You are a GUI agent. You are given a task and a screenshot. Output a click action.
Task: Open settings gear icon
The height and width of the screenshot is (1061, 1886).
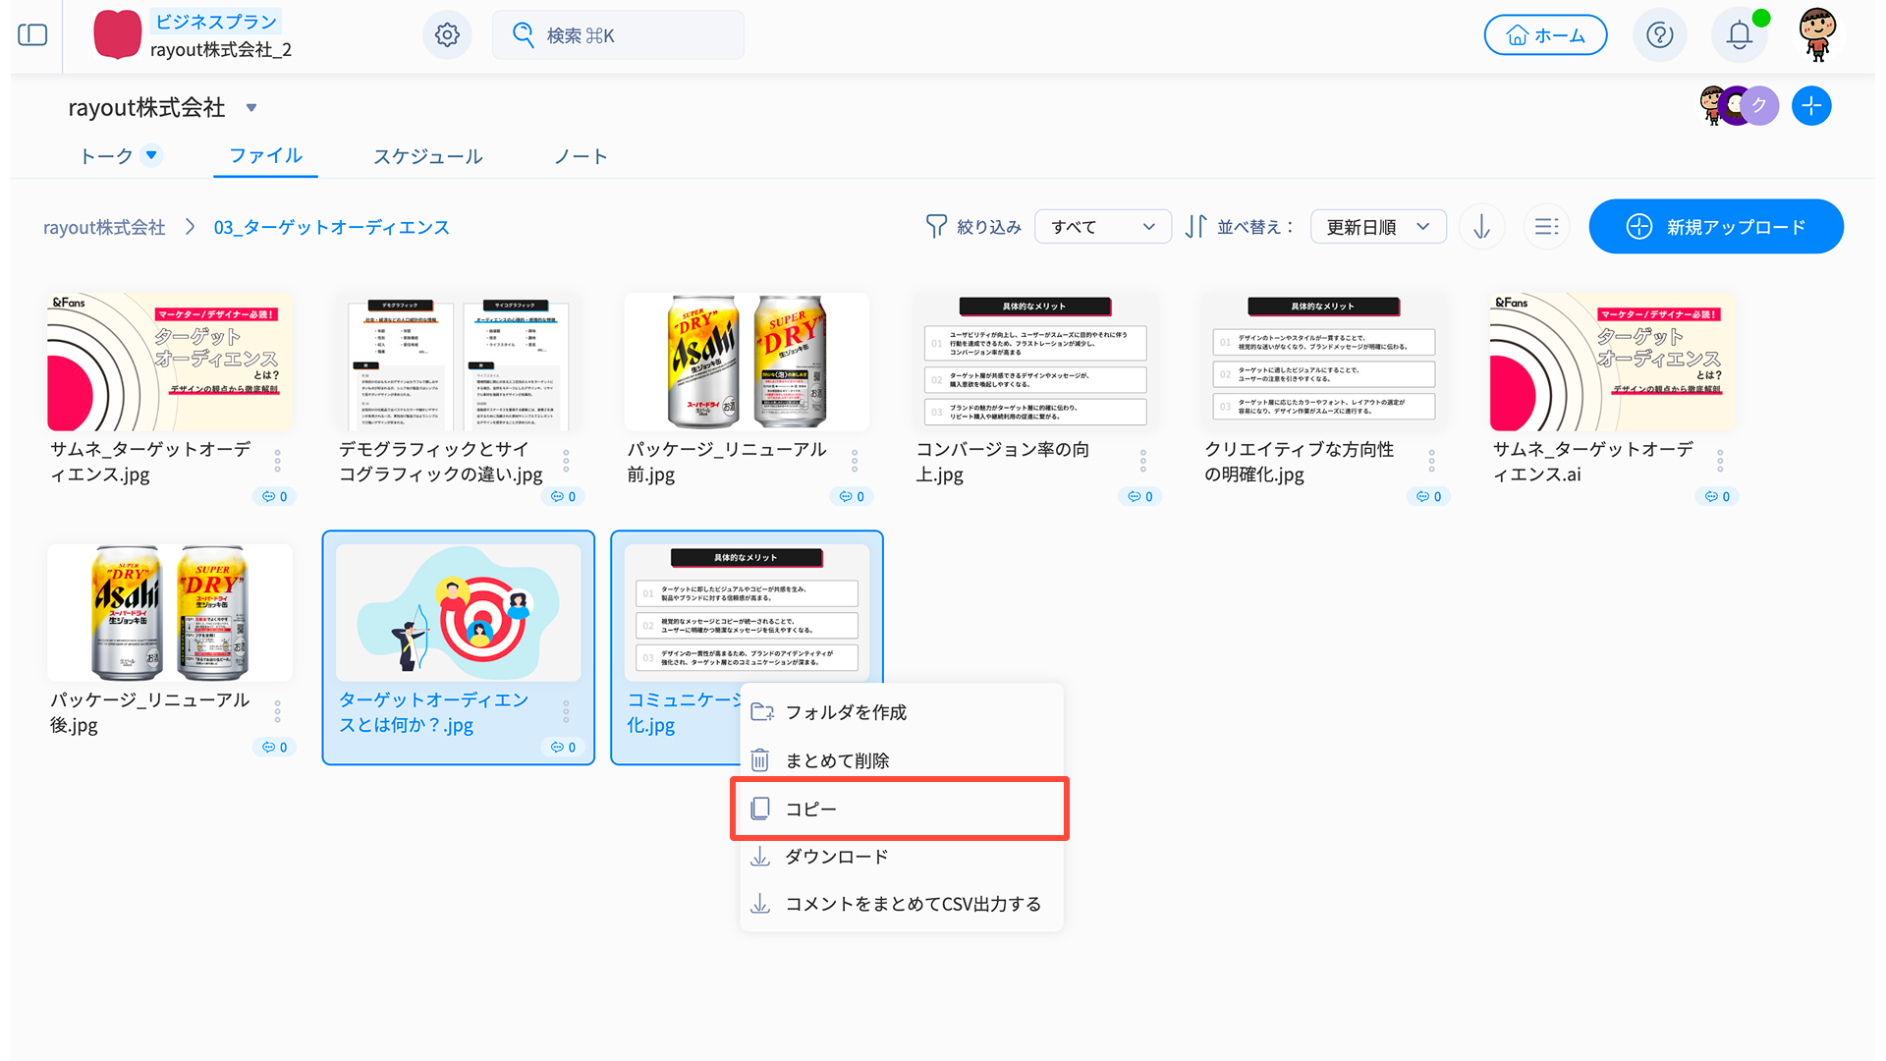447,35
